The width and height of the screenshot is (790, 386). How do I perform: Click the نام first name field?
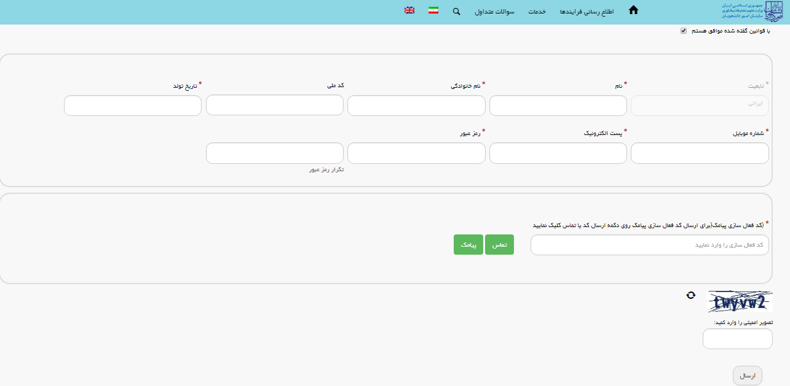pos(558,106)
